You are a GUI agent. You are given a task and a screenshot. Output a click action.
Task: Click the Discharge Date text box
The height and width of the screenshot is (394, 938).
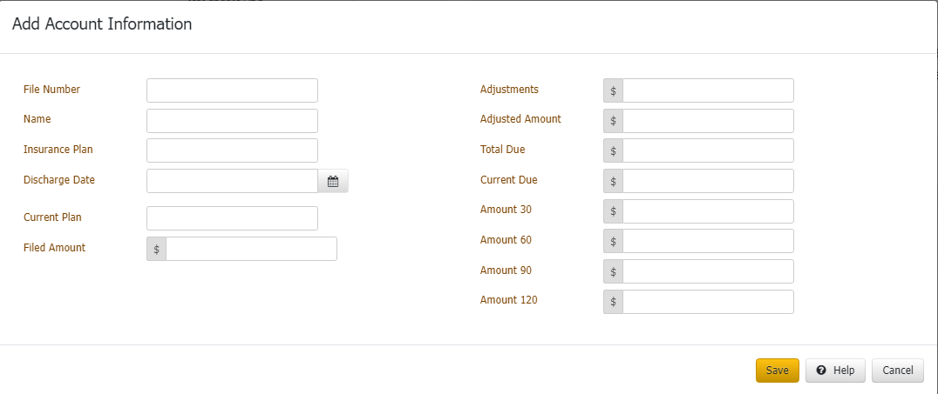coord(232,181)
